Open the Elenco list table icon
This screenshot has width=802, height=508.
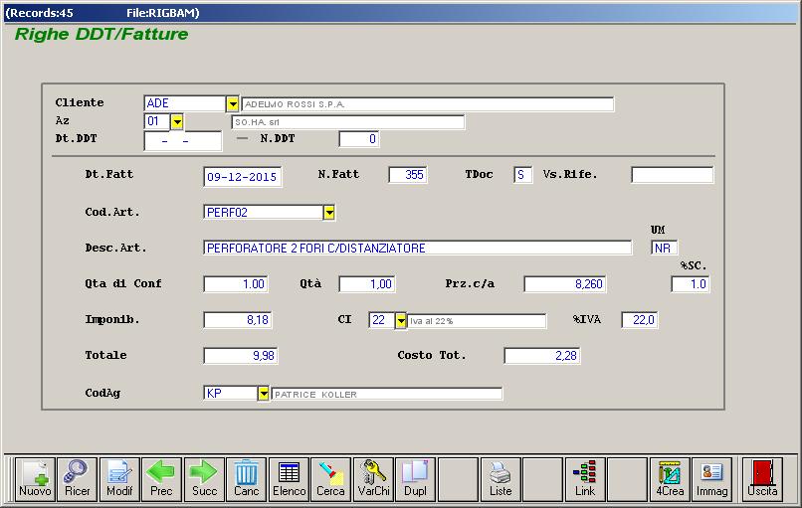coord(289,479)
